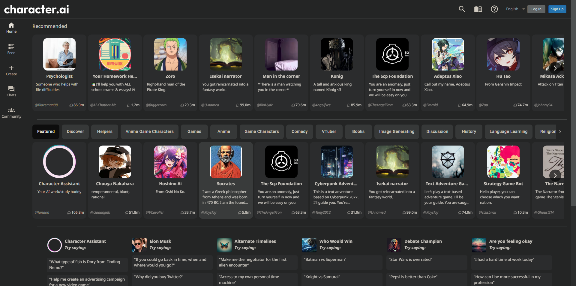Screen dimensions: 576x286
Task: Open Alternate Timelines butterfly avatar
Action: click(224, 245)
